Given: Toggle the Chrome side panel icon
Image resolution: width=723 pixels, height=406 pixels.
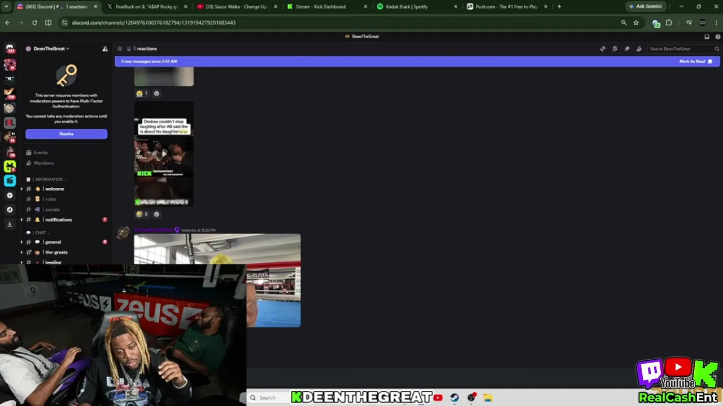Looking at the screenshot, I should (48, 23).
